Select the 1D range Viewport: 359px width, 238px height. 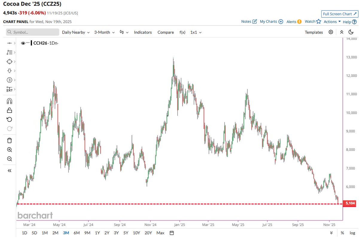coord(25,233)
